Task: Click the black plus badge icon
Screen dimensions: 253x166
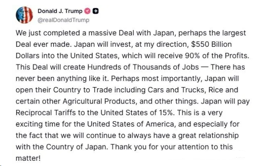Action: coord(93,12)
